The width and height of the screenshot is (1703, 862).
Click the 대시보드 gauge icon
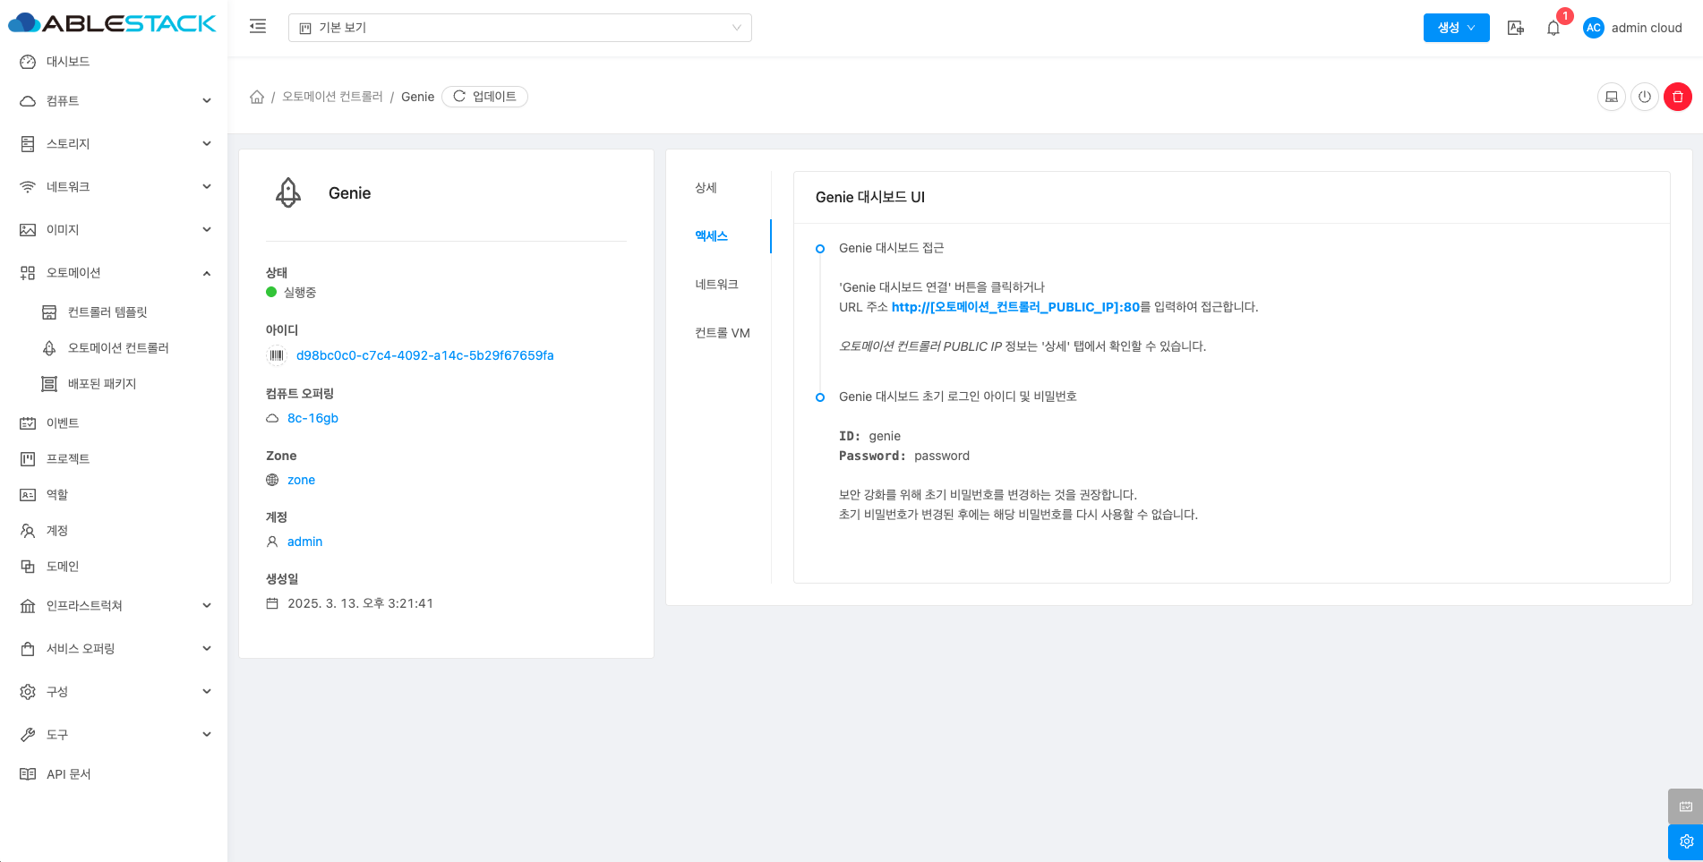point(28,62)
